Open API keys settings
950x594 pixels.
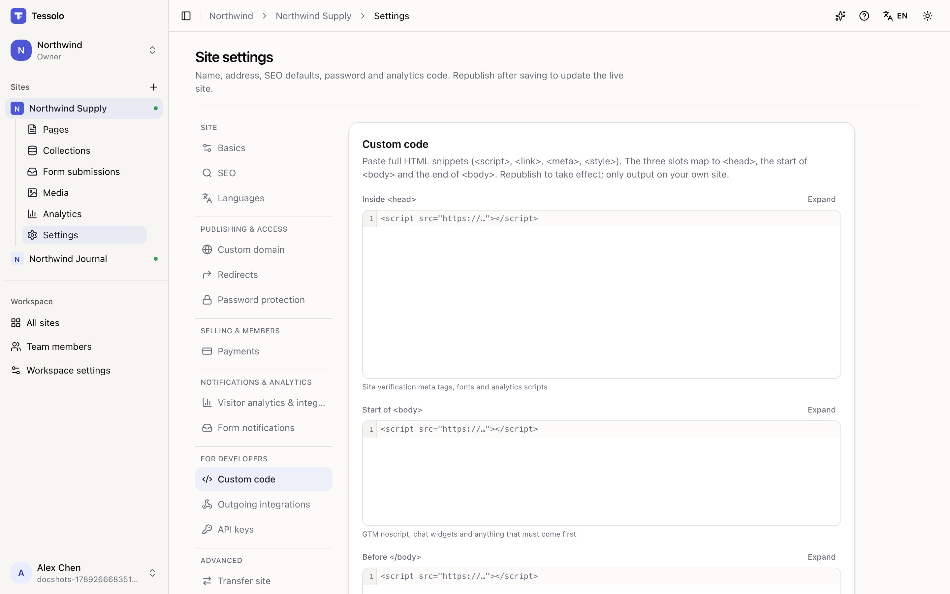pyautogui.click(x=264, y=530)
